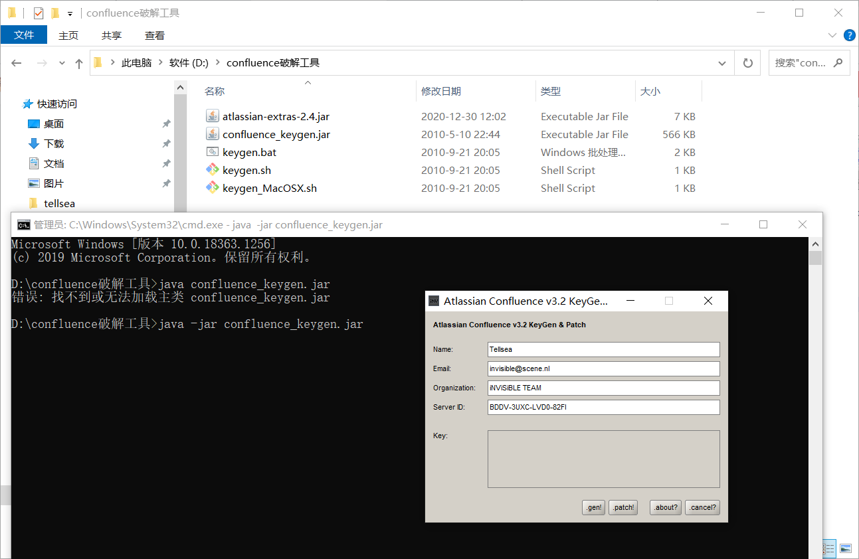This screenshot has height=559, width=859.
Task: Click Properties checkmark icon in quick access toolbar
Action: (x=39, y=13)
